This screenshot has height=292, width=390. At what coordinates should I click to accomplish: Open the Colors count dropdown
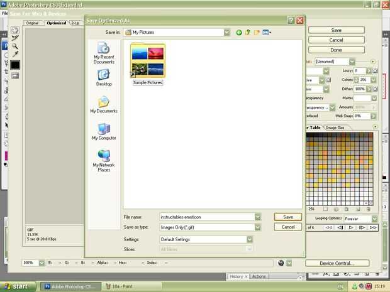coord(373,80)
